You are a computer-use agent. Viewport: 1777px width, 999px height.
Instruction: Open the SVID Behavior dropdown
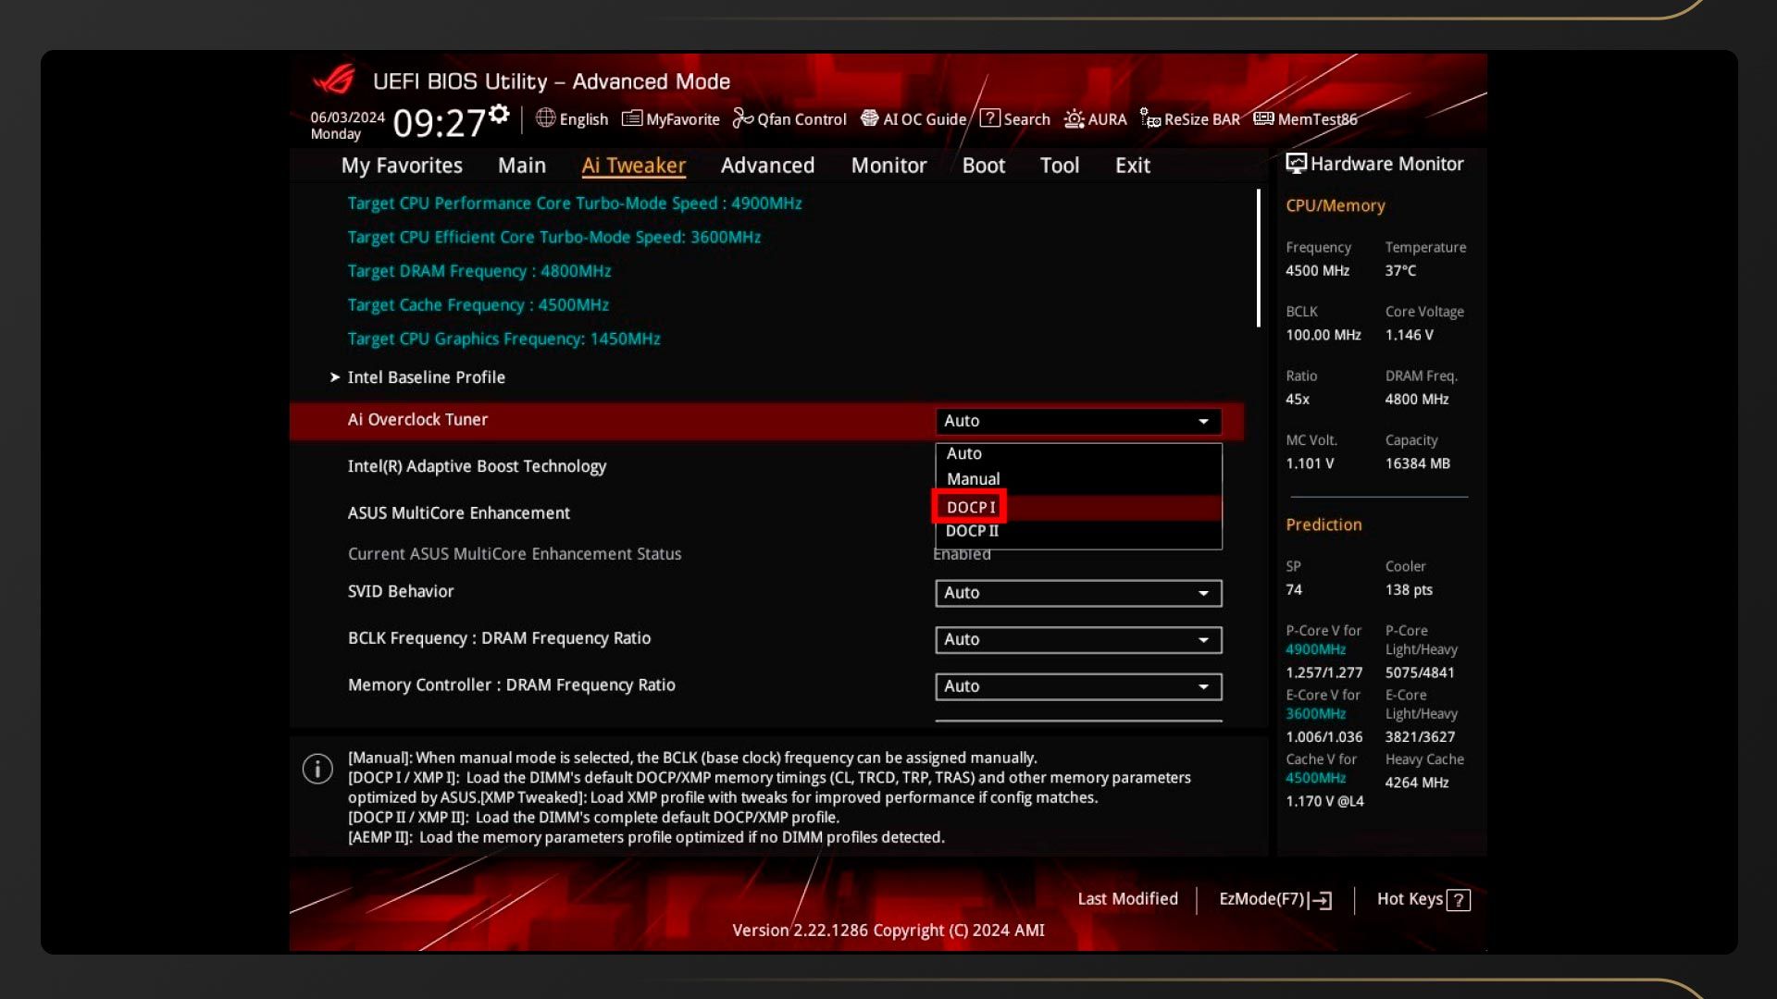pyautogui.click(x=1078, y=593)
